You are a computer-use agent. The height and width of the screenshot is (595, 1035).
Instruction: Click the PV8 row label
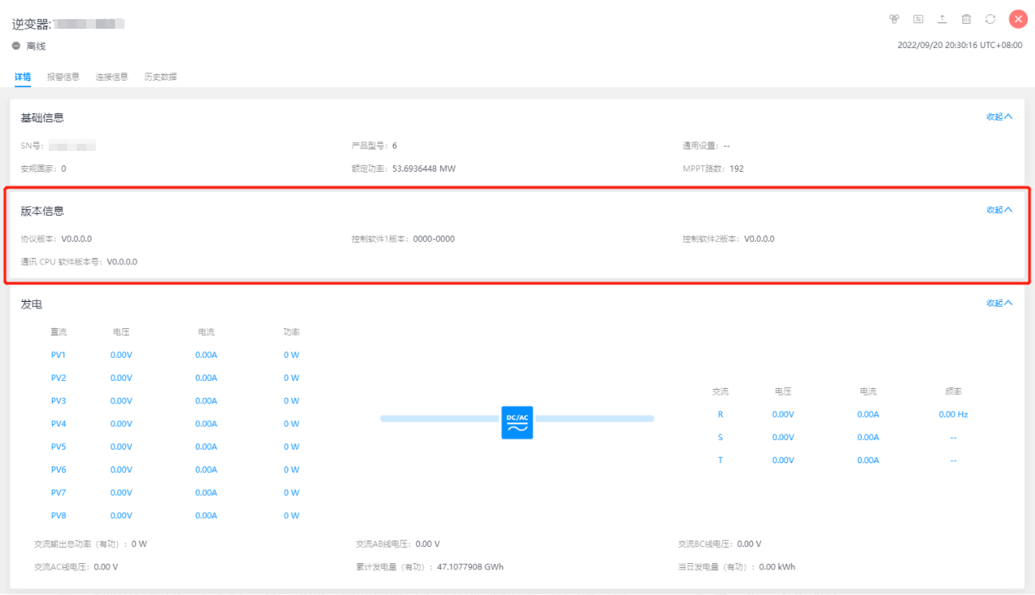click(x=58, y=516)
